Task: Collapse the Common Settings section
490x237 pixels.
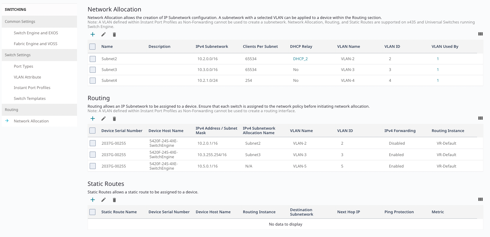Action: coord(39,22)
